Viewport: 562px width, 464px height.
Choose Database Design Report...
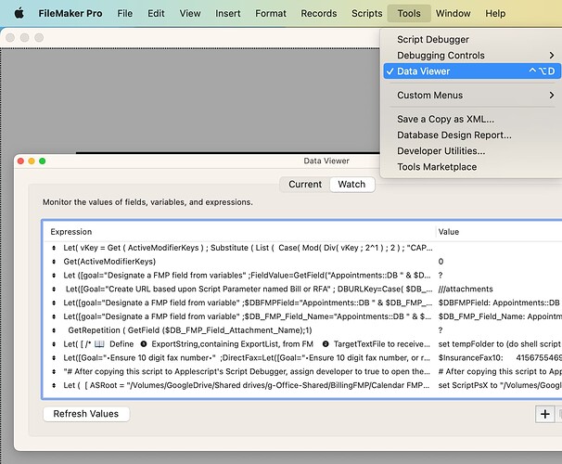coord(472,135)
